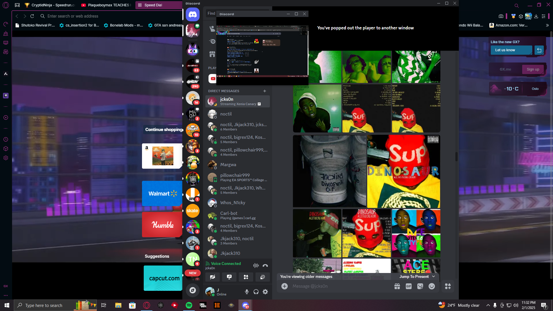Toggle microphone mute
Image resolution: width=553 pixels, height=311 pixels.
pos(247,292)
